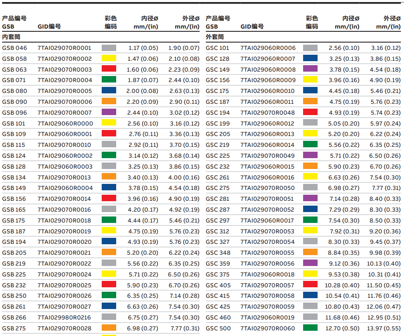Click the green swatch for GSC 500

pos(310,328)
